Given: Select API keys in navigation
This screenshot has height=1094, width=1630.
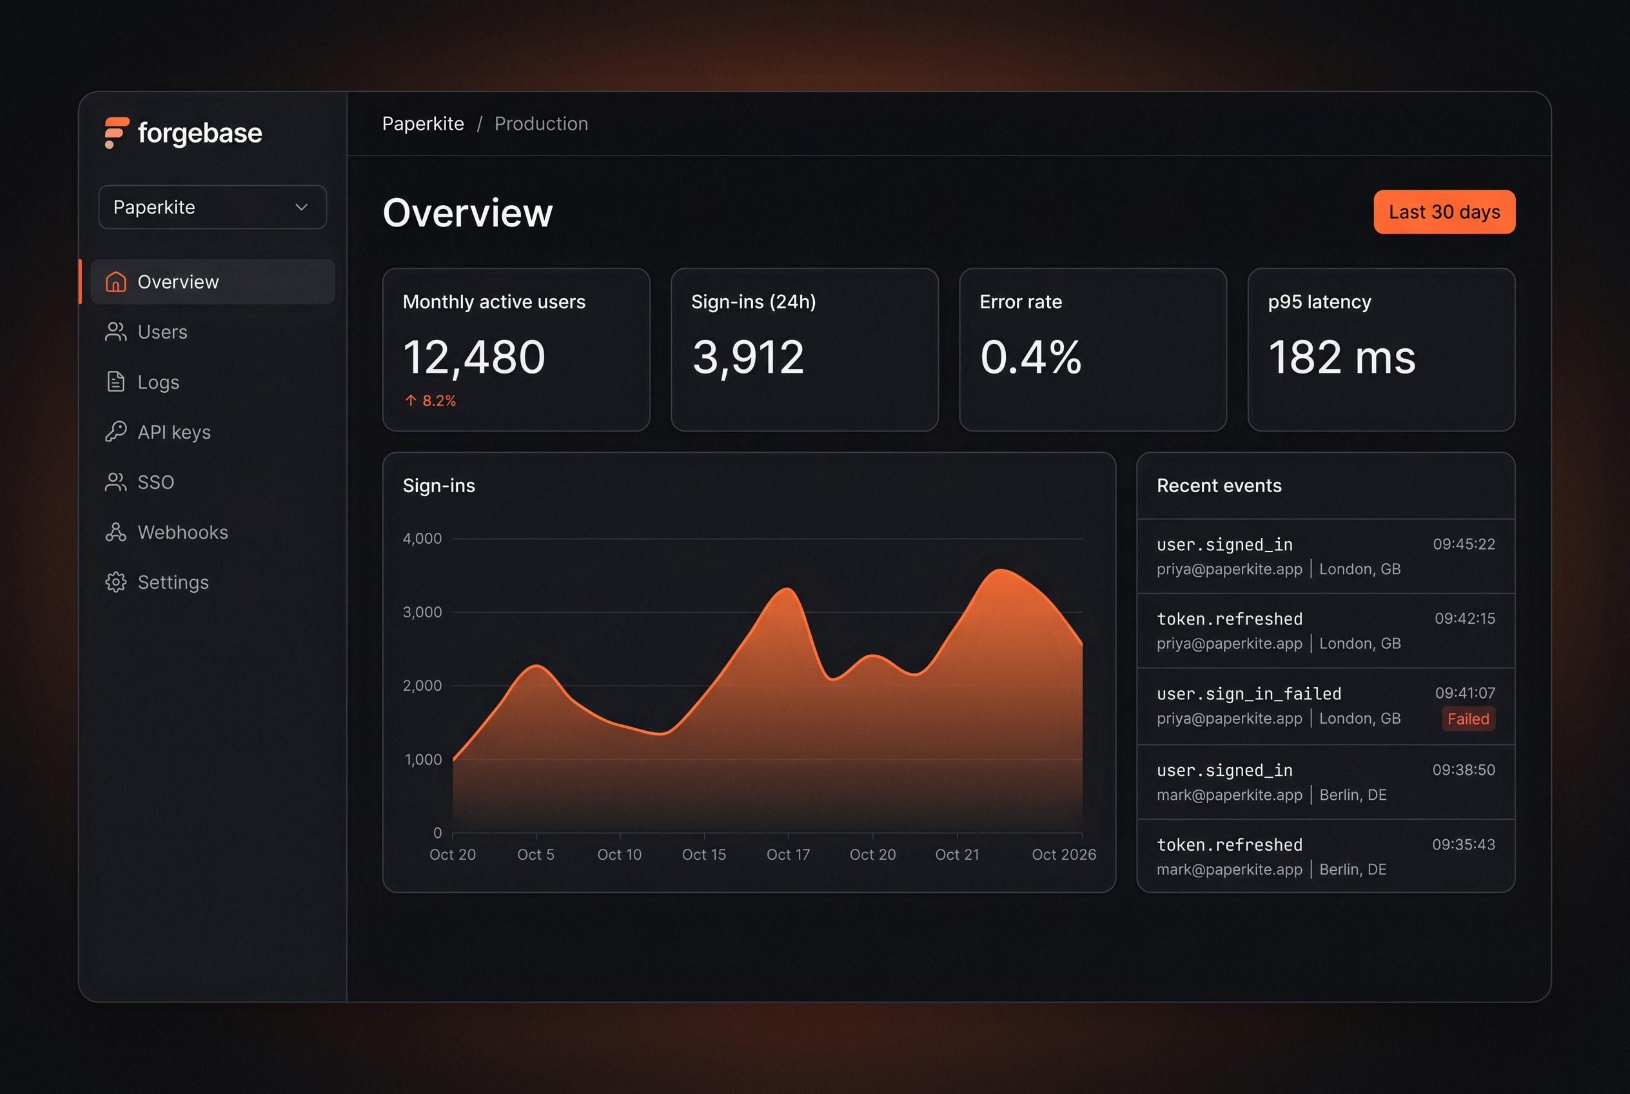Looking at the screenshot, I should pos(213,432).
